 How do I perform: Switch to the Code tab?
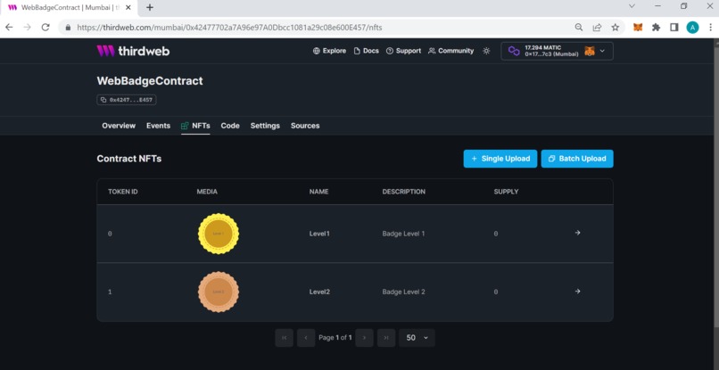click(230, 126)
